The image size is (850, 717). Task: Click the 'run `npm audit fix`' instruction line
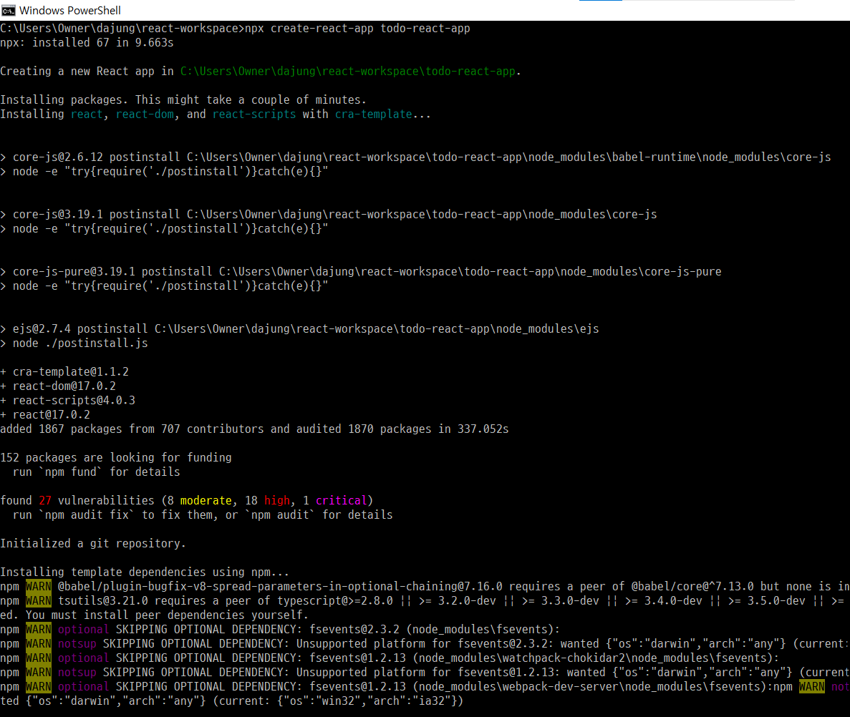pyautogui.click(x=203, y=515)
